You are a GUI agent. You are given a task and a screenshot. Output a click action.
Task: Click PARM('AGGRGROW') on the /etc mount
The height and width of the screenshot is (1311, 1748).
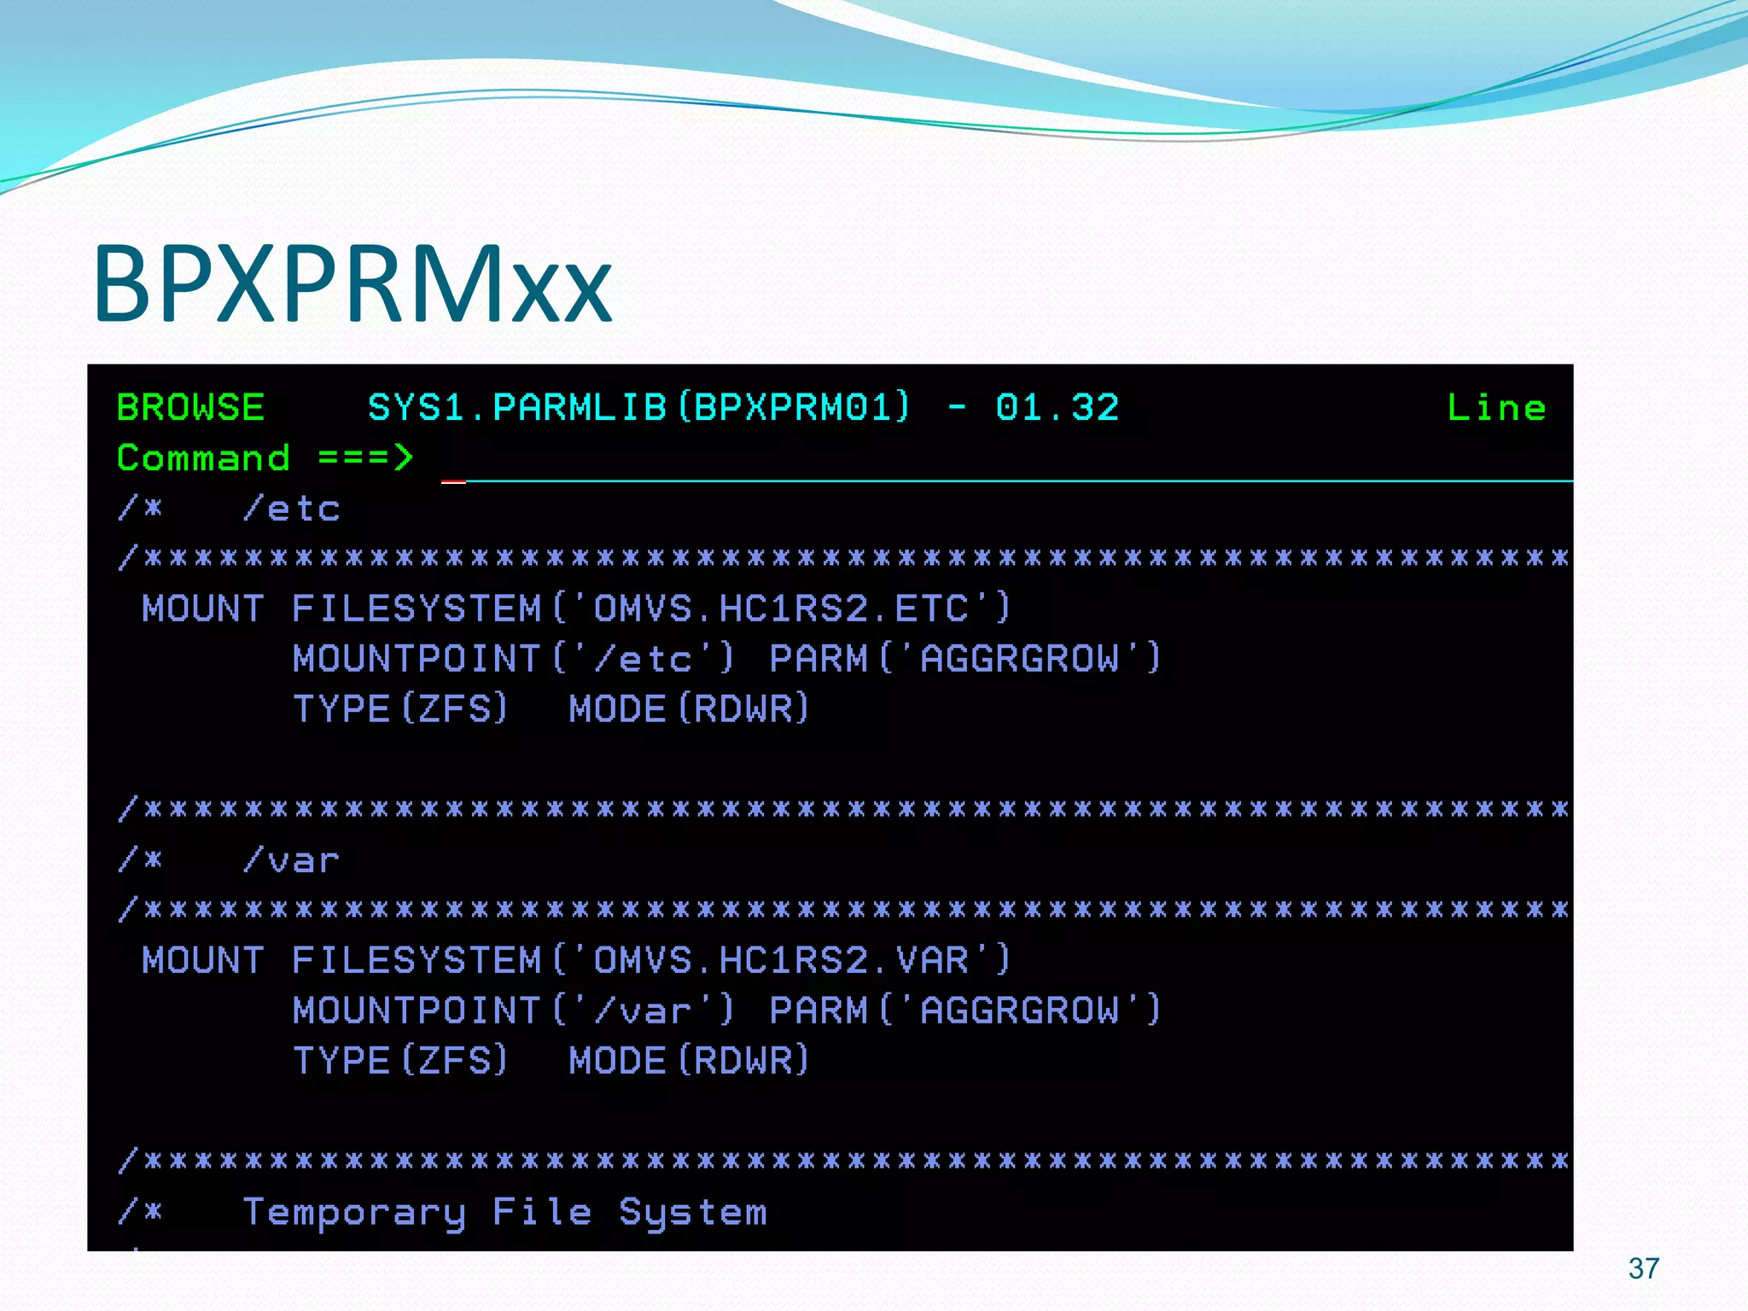[964, 659]
